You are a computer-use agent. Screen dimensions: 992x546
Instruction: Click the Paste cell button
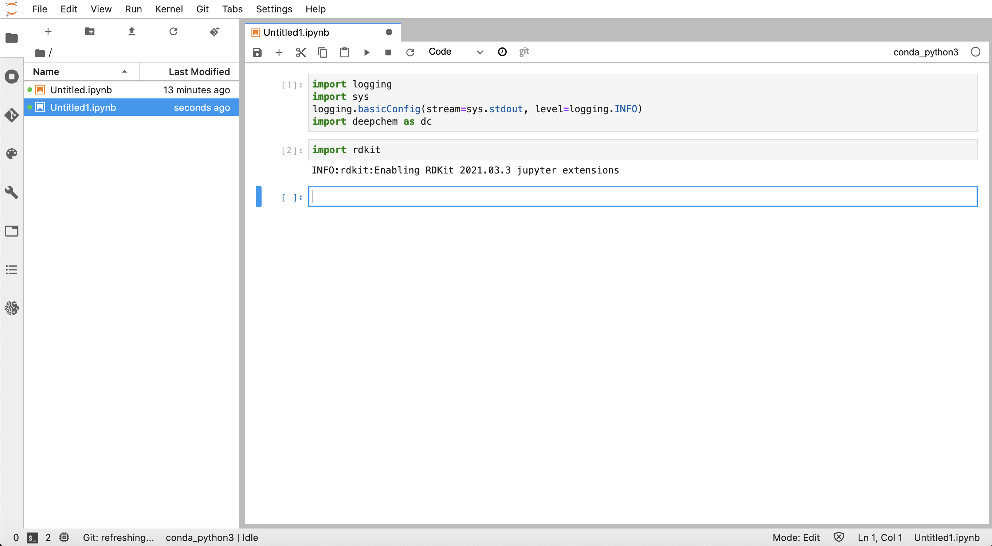pos(345,52)
